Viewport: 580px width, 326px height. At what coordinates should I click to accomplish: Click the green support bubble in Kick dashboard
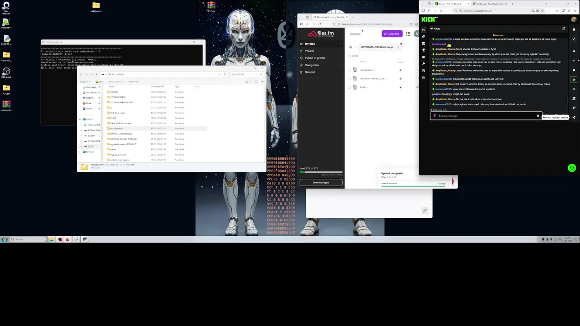click(x=571, y=168)
